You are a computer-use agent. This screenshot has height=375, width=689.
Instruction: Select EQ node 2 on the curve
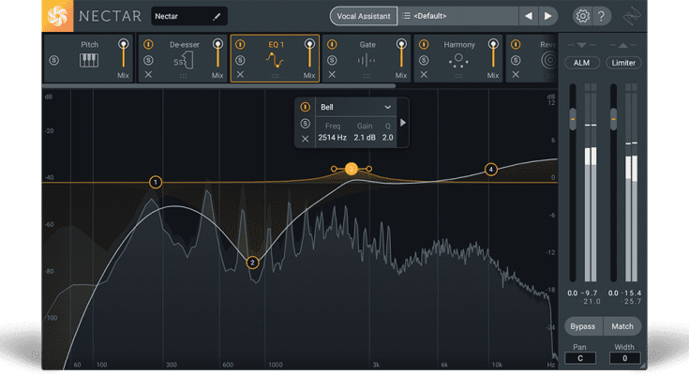click(x=252, y=263)
